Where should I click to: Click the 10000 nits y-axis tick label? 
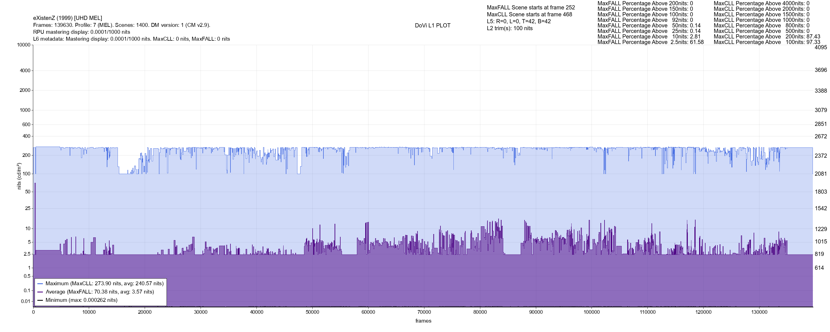(24, 45)
